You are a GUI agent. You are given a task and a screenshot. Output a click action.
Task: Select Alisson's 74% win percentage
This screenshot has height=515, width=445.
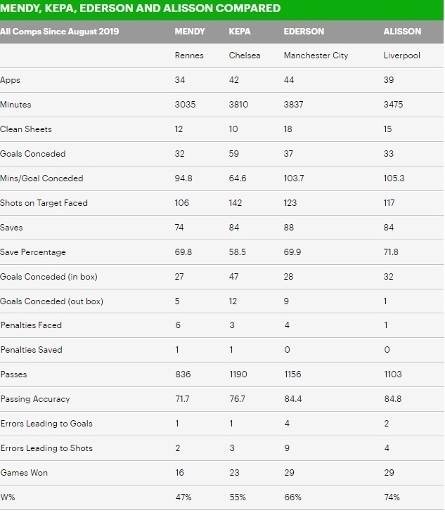392,497
